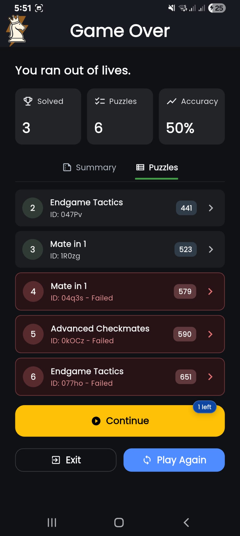The image size is (240, 536).
Task: Click the 651 rating badge on Endgame Tactics
Action: 185,377
